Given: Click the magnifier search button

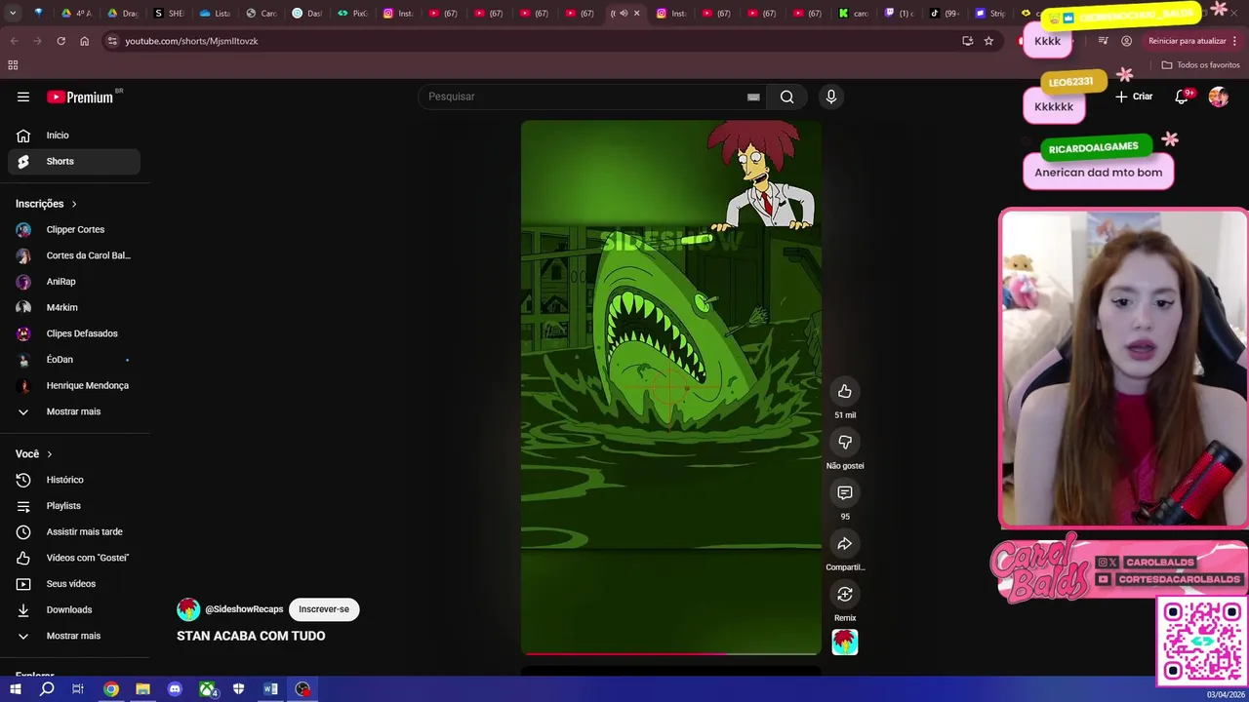Looking at the screenshot, I should (x=787, y=97).
